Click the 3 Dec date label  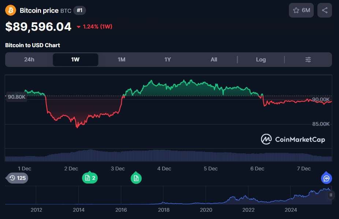118,169
